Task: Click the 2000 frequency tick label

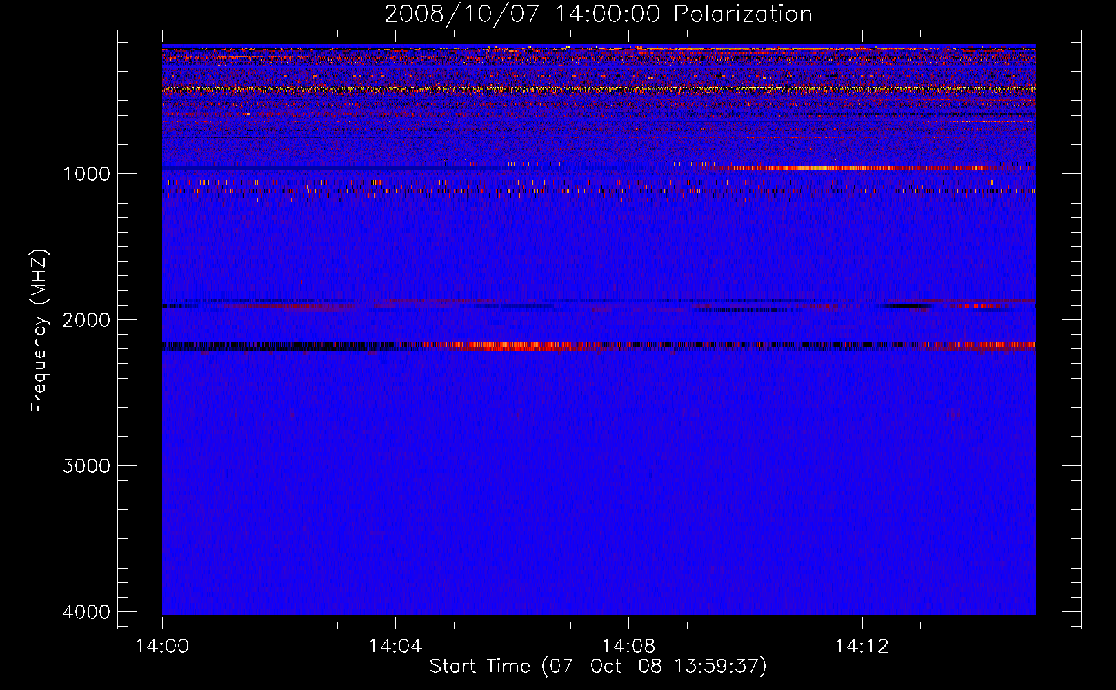Action: 86,319
